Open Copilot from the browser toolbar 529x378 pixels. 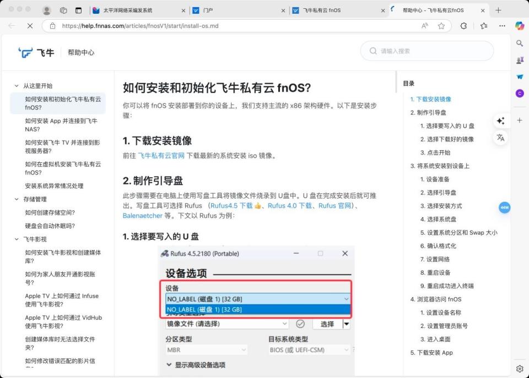point(519,25)
